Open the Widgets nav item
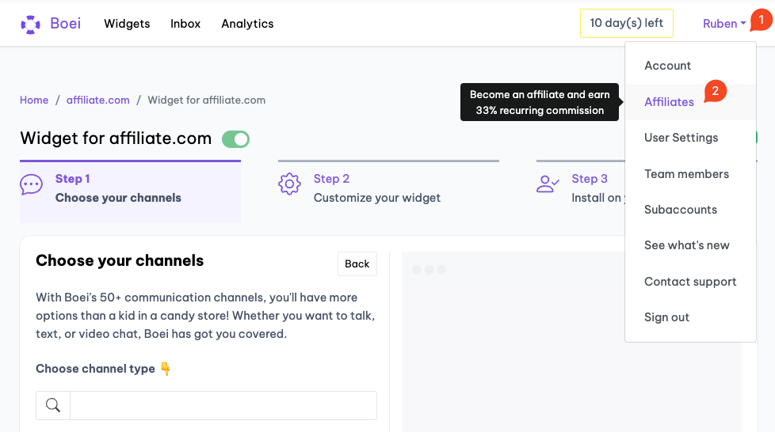 [127, 24]
